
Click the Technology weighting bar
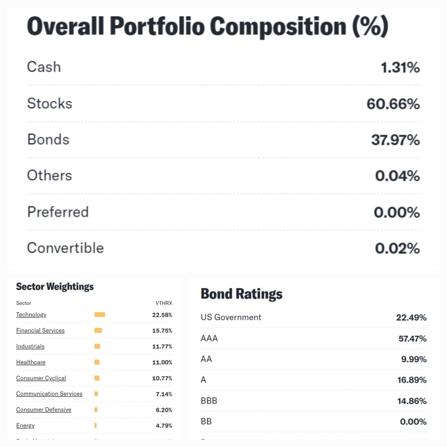99,314
